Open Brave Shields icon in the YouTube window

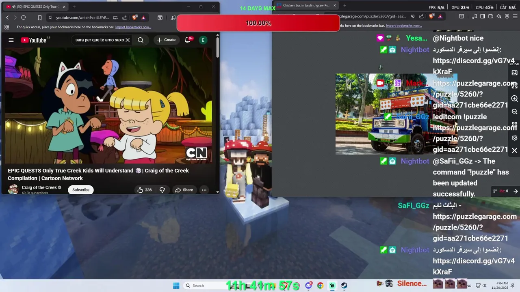tap(135, 17)
